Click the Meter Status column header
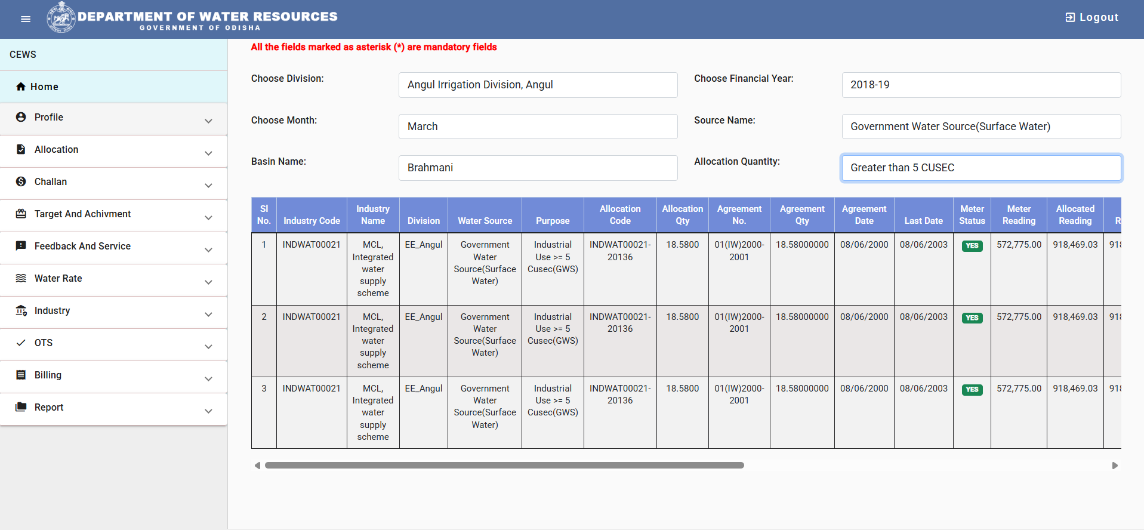This screenshot has height=530, width=1144. [972, 215]
